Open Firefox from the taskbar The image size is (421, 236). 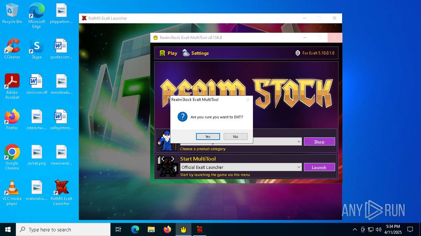click(x=167, y=229)
